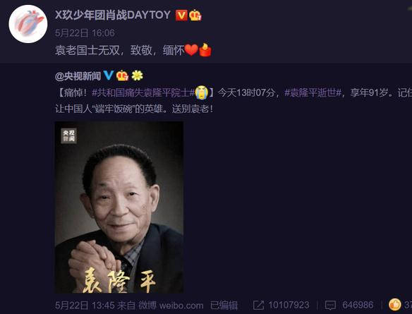The image size is (412, 314).
Task: Click the comment count 646986
Action: [x=358, y=306]
